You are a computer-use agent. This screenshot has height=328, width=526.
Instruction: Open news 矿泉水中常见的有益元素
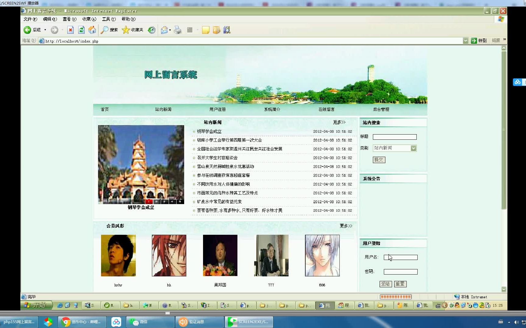point(219,202)
